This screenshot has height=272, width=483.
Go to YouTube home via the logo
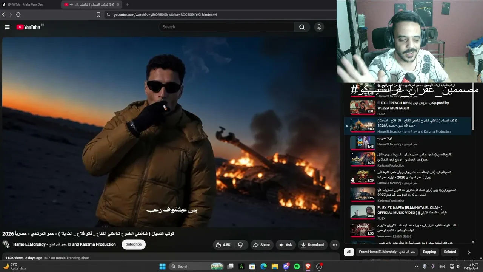pos(28,27)
